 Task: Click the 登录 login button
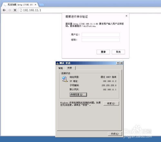(103, 52)
